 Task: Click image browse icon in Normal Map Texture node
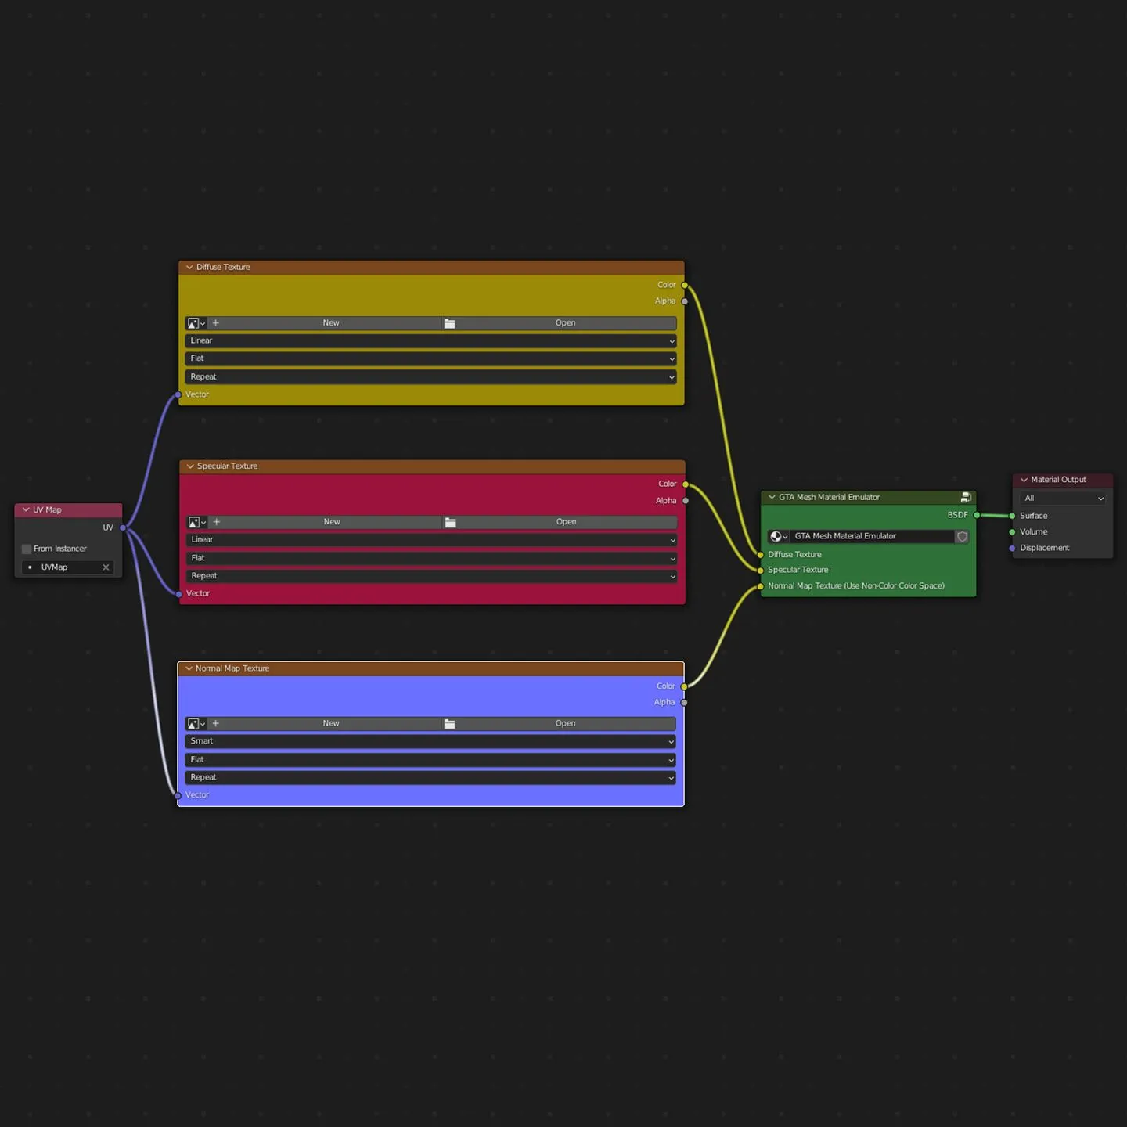click(x=195, y=724)
